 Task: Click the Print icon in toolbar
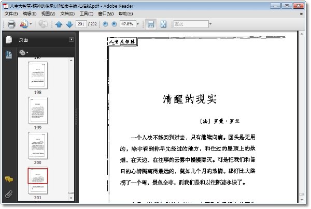[x=11, y=24]
